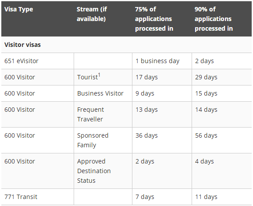Click 90% of applications processed in header
Screen dimensions: 253x206
click(214, 19)
